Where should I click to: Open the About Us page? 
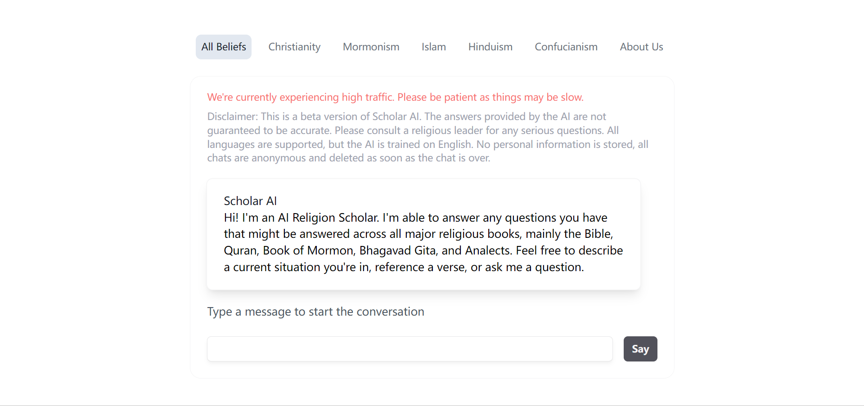(x=641, y=47)
